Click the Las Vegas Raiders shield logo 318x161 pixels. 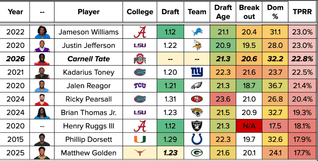point(197,126)
